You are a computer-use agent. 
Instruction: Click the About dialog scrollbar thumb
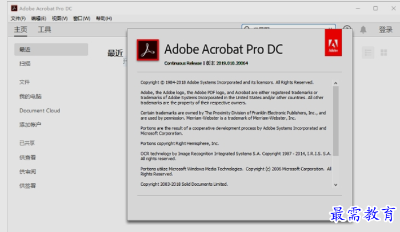(335, 121)
